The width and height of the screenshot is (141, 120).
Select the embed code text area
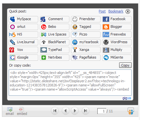(x=70, y=83)
